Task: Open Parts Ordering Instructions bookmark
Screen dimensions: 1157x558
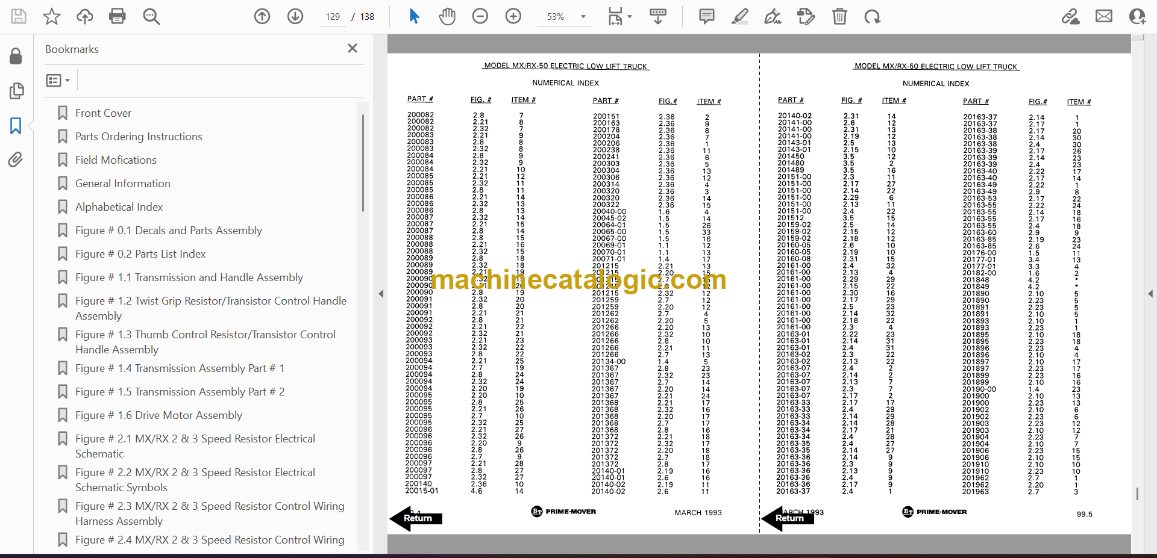Action: pos(139,137)
